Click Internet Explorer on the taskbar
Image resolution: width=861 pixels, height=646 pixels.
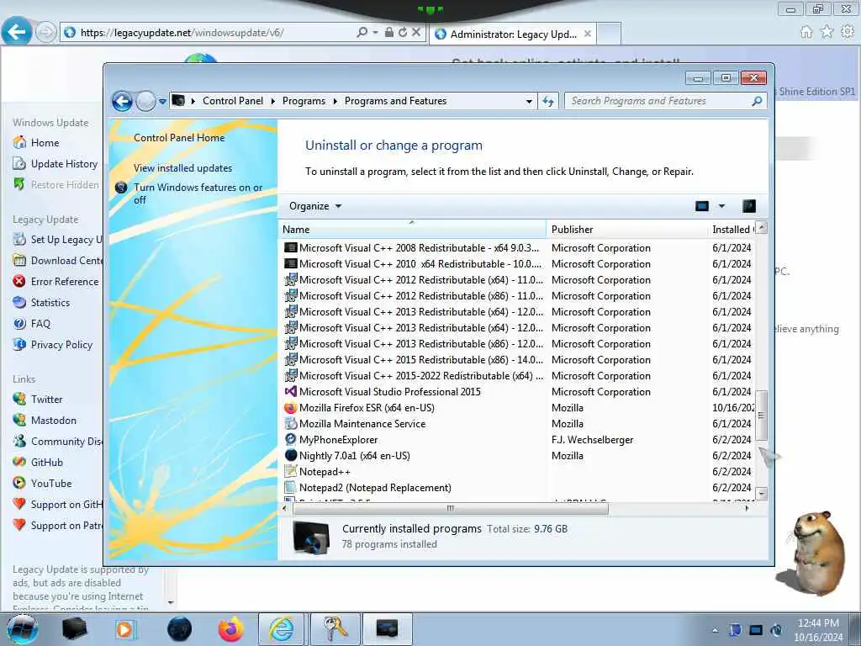tap(281, 629)
